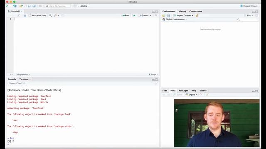Click the Re-run previous code icon
Image resolution: width=266 pixels, height=149 pixels.
tap(134, 15)
